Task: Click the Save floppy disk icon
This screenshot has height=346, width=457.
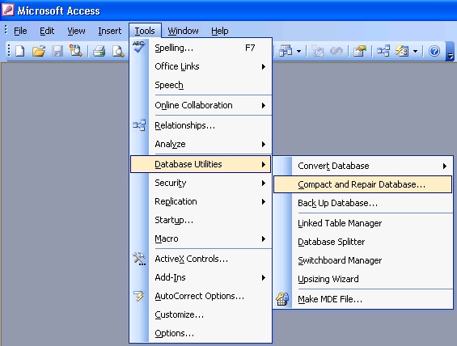Action: tap(57, 51)
